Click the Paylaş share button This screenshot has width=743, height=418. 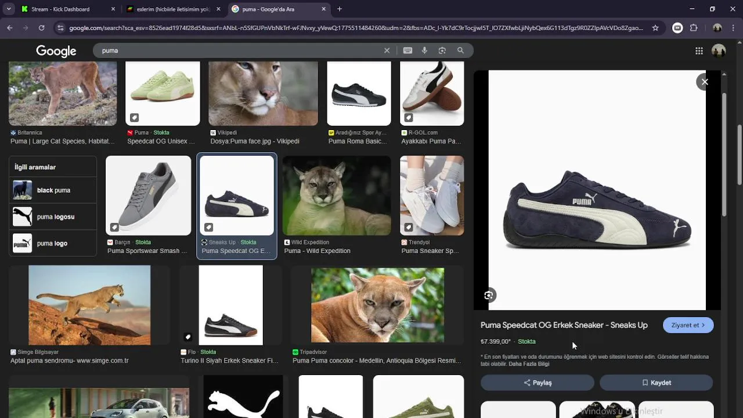[x=538, y=383]
